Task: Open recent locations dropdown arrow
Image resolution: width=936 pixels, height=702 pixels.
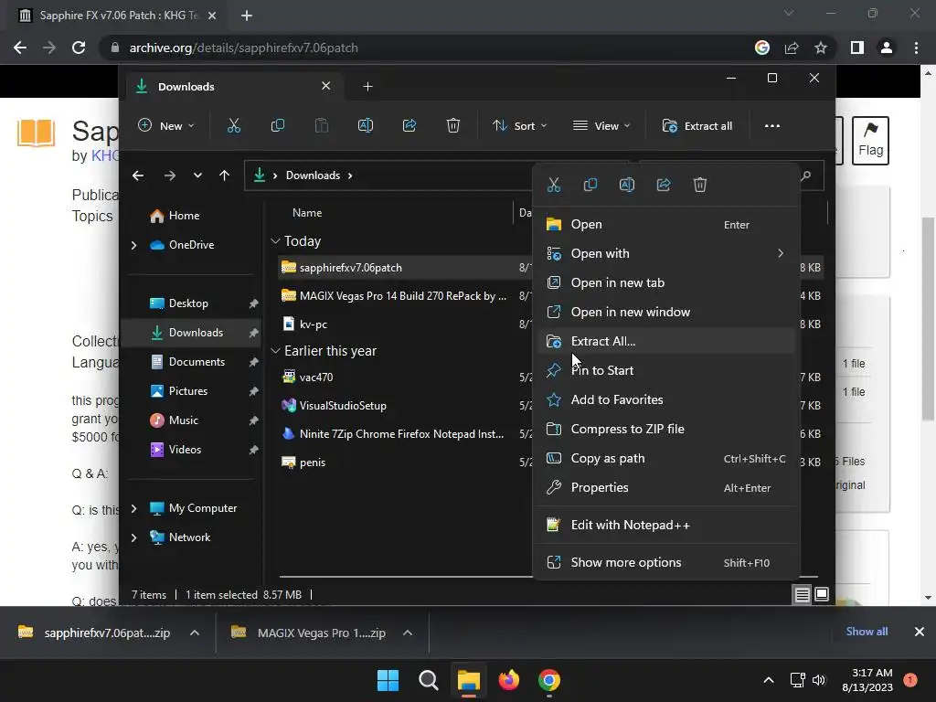Action: pos(197,175)
